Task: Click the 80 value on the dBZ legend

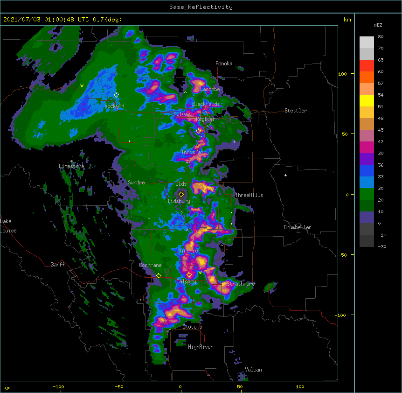Action: pos(381,37)
